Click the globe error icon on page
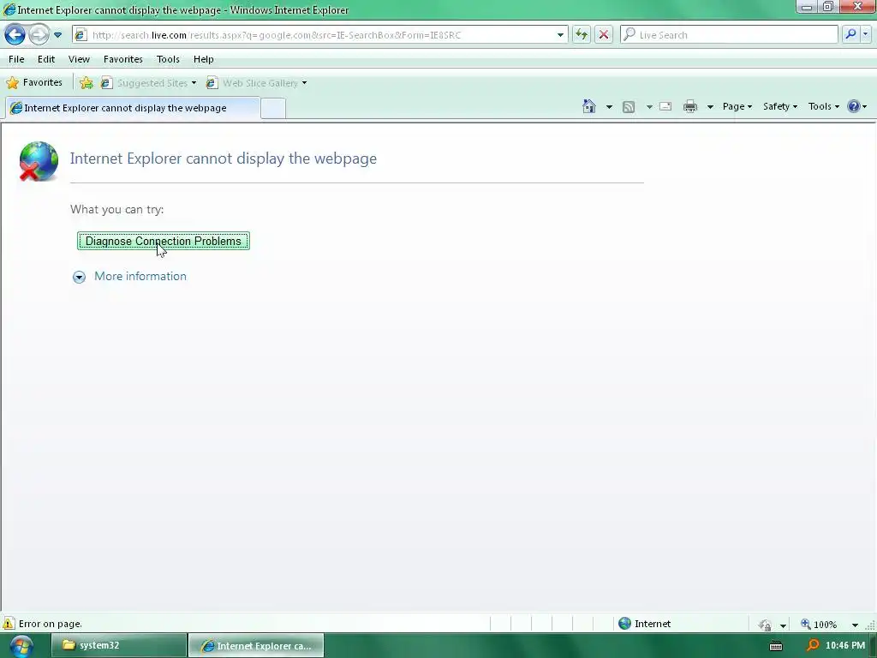 [x=38, y=161]
